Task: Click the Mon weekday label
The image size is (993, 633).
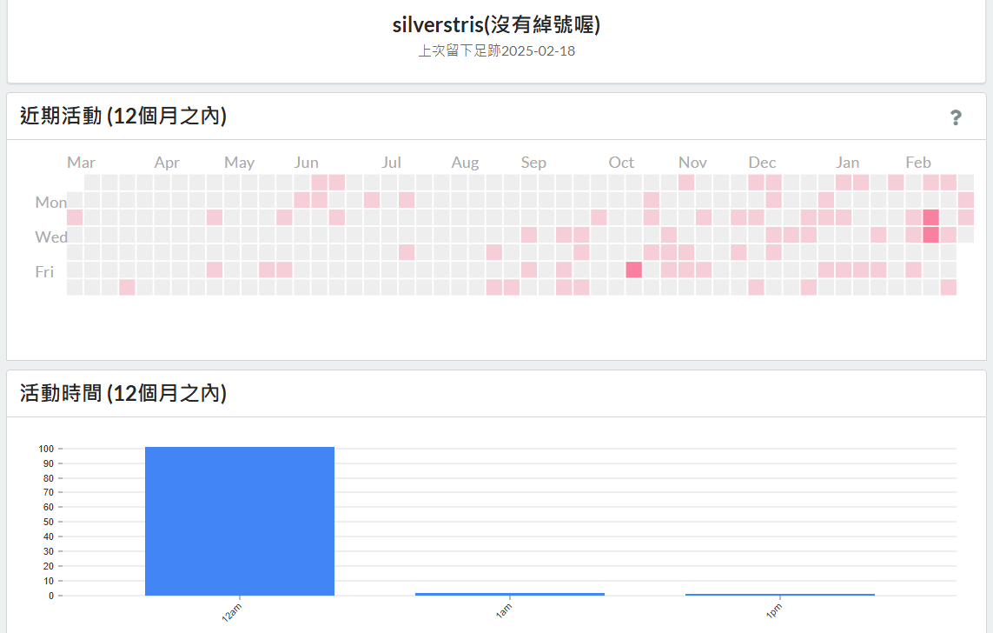Action: 50,202
